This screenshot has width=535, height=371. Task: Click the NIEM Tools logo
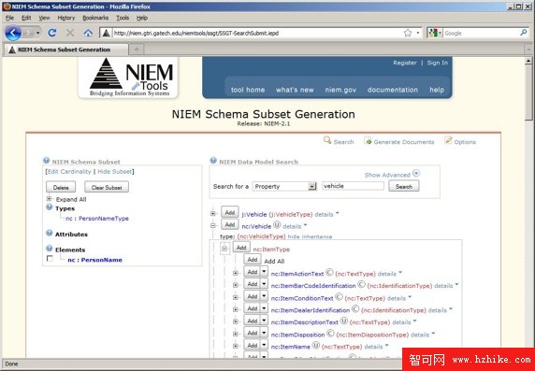(128, 78)
